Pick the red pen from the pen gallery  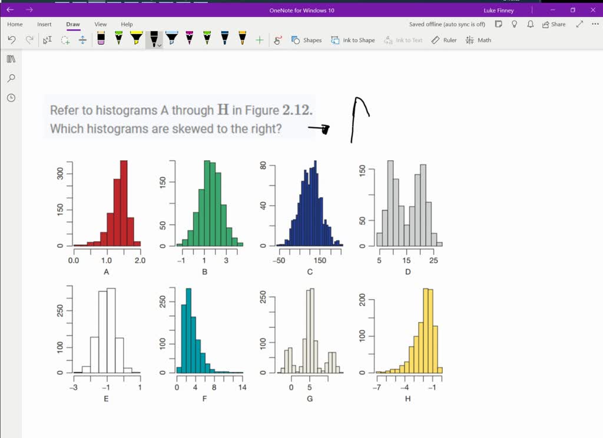[188, 39]
